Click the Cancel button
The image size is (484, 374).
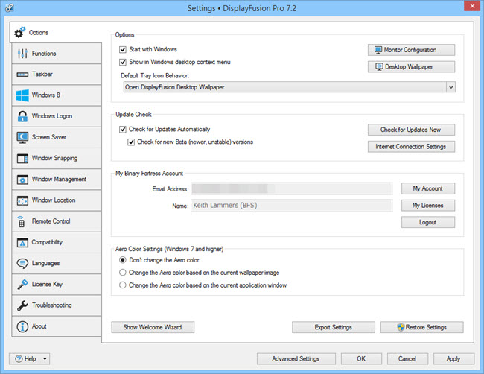point(407,359)
